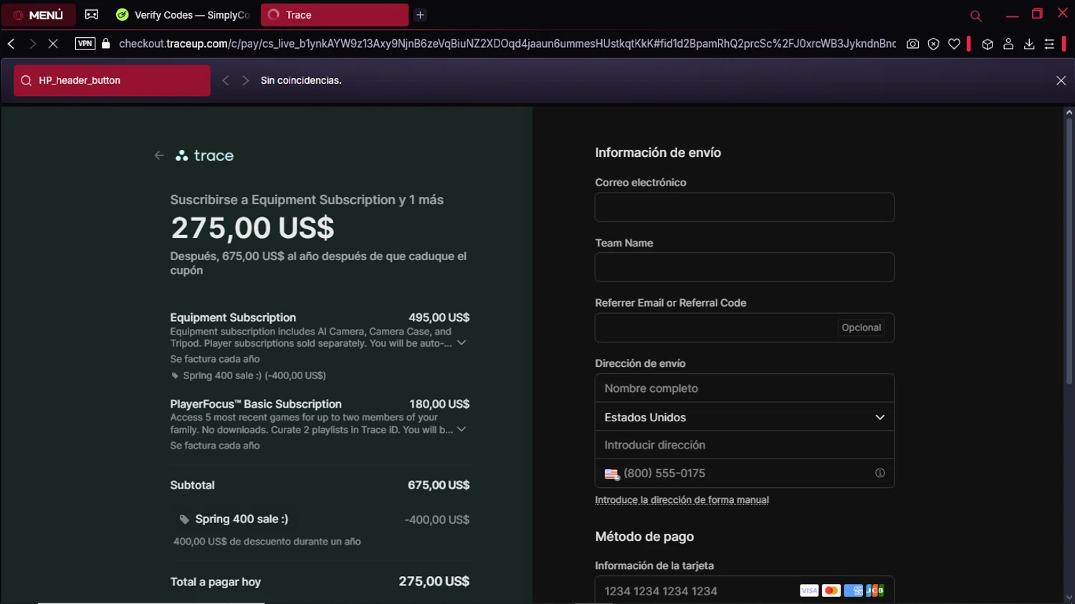Image resolution: width=1075 pixels, height=604 pixels.
Task: Click the card number field 1234 1234 1234 1234
Action: coord(745,591)
